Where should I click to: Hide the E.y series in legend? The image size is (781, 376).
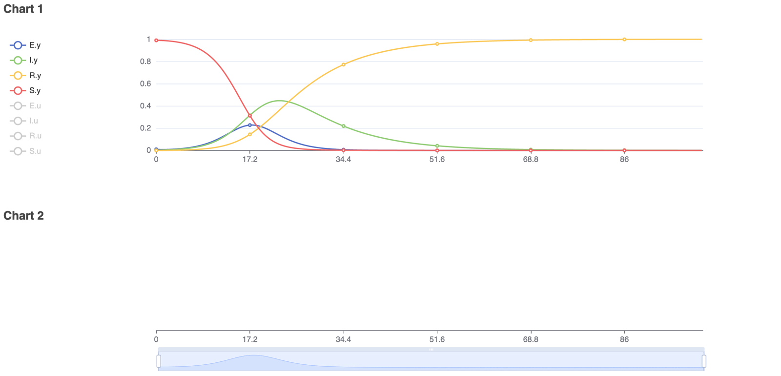point(25,45)
